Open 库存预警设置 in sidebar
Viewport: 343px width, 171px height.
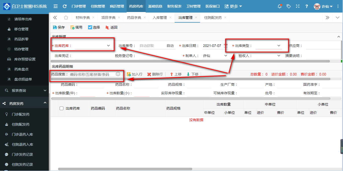tap(24, 59)
